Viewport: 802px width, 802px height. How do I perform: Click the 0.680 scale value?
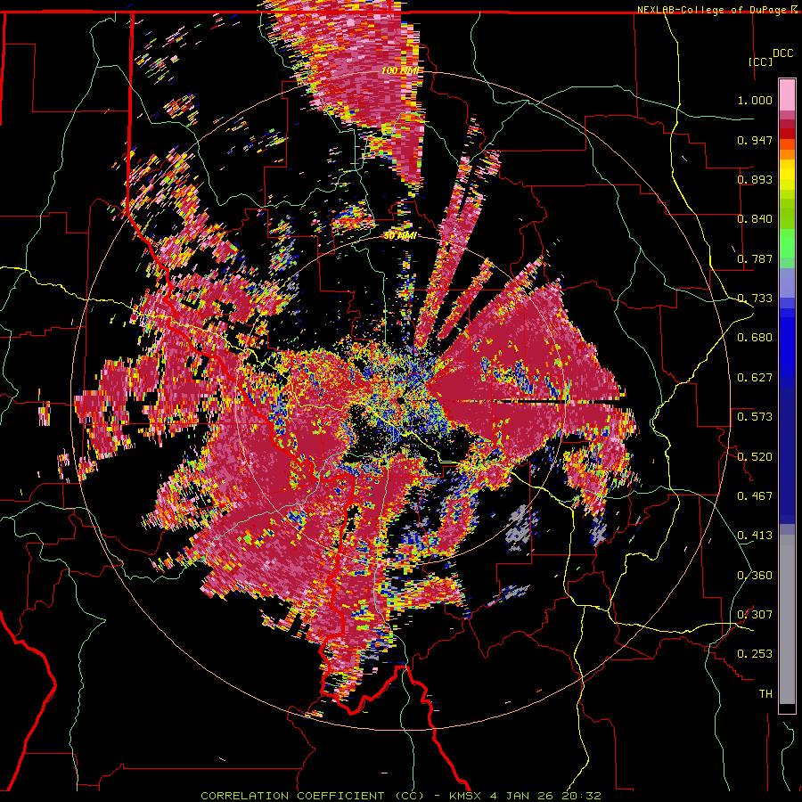(755, 338)
